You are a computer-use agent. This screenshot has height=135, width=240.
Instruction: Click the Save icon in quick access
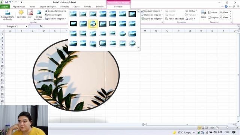[6, 2]
